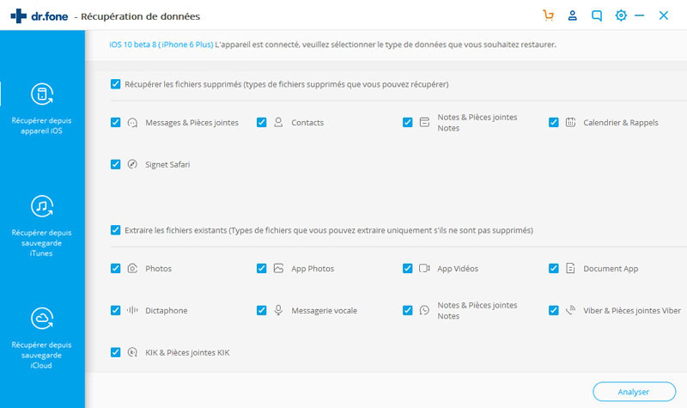Click the Signet Safari compass icon
This screenshot has width=687, height=408.
pyautogui.click(x=132, y=164)
